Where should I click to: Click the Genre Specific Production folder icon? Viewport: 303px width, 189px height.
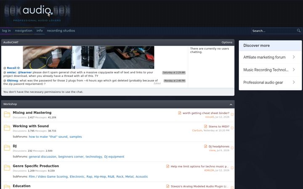pos(7,168)
